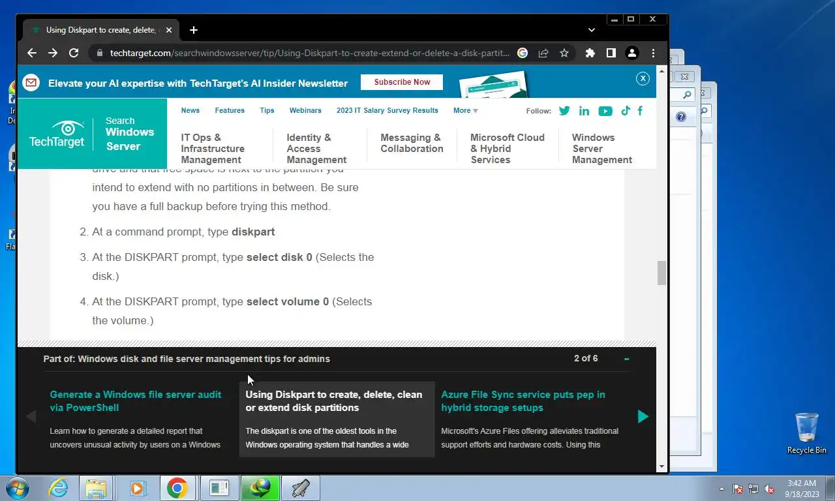
Task: Open TechTarget TikTok page
Action: (625, 111)
